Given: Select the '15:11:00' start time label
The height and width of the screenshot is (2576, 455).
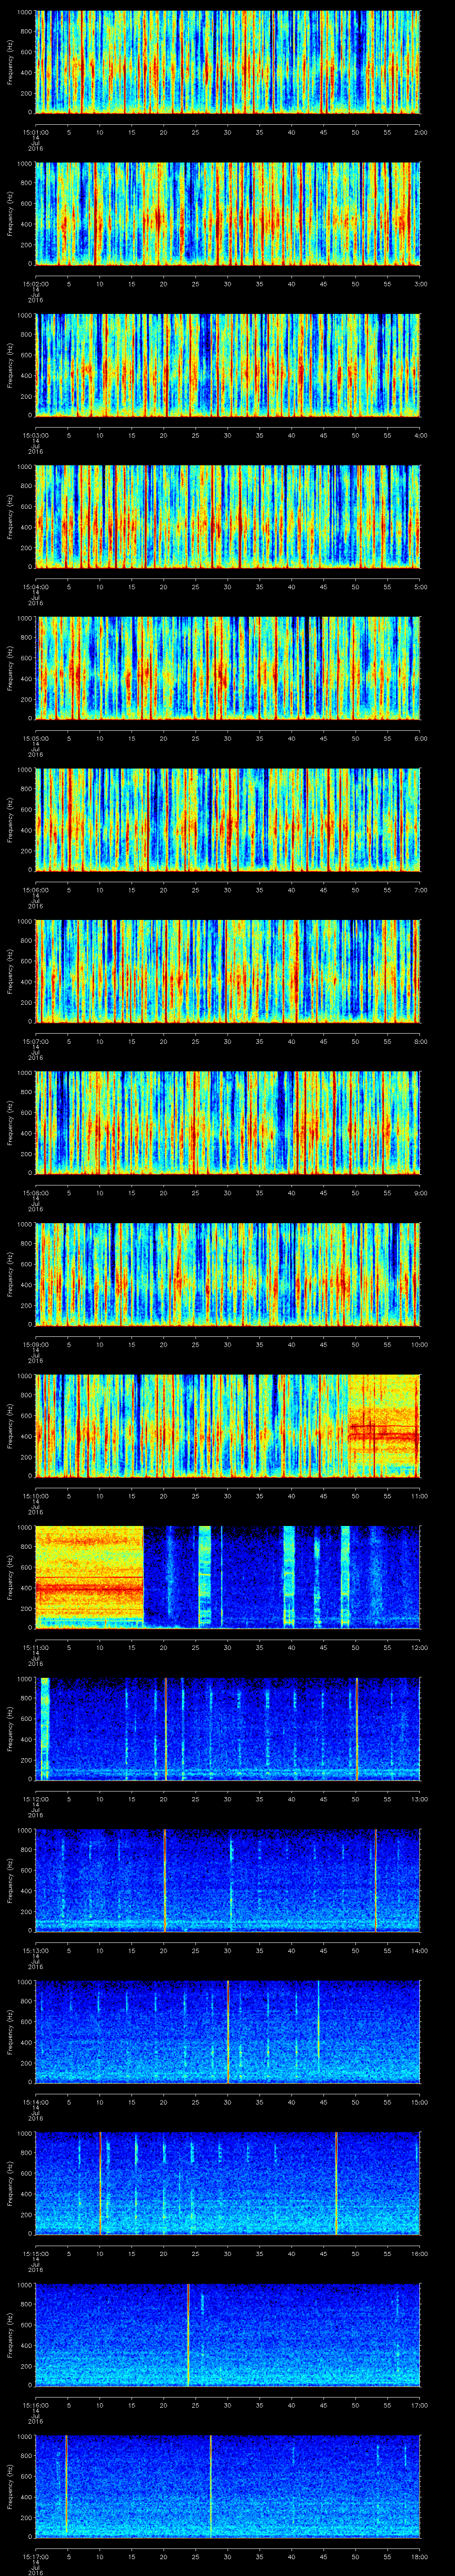Looking at the screenshot, I should coord(36,1647).
